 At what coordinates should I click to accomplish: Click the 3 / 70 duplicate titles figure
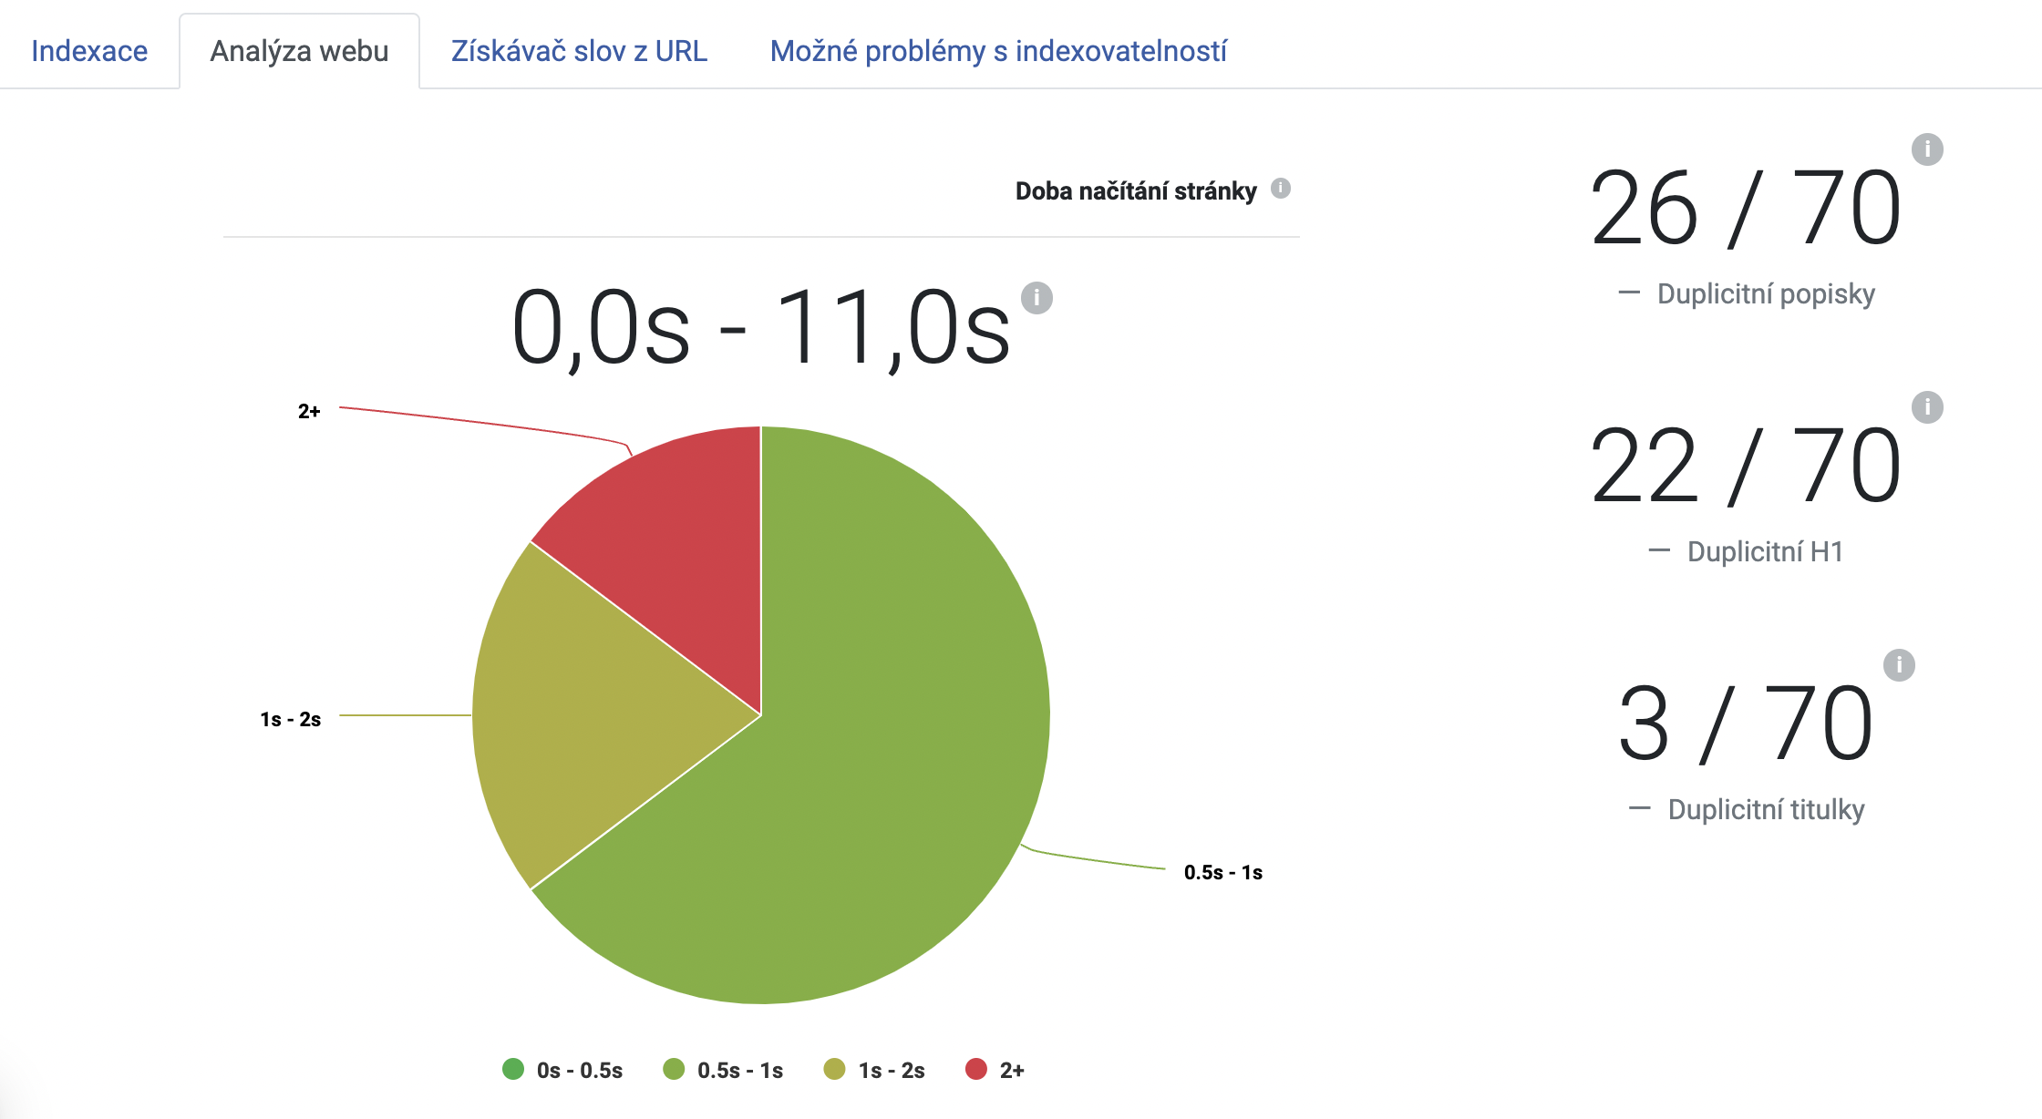1746,724
